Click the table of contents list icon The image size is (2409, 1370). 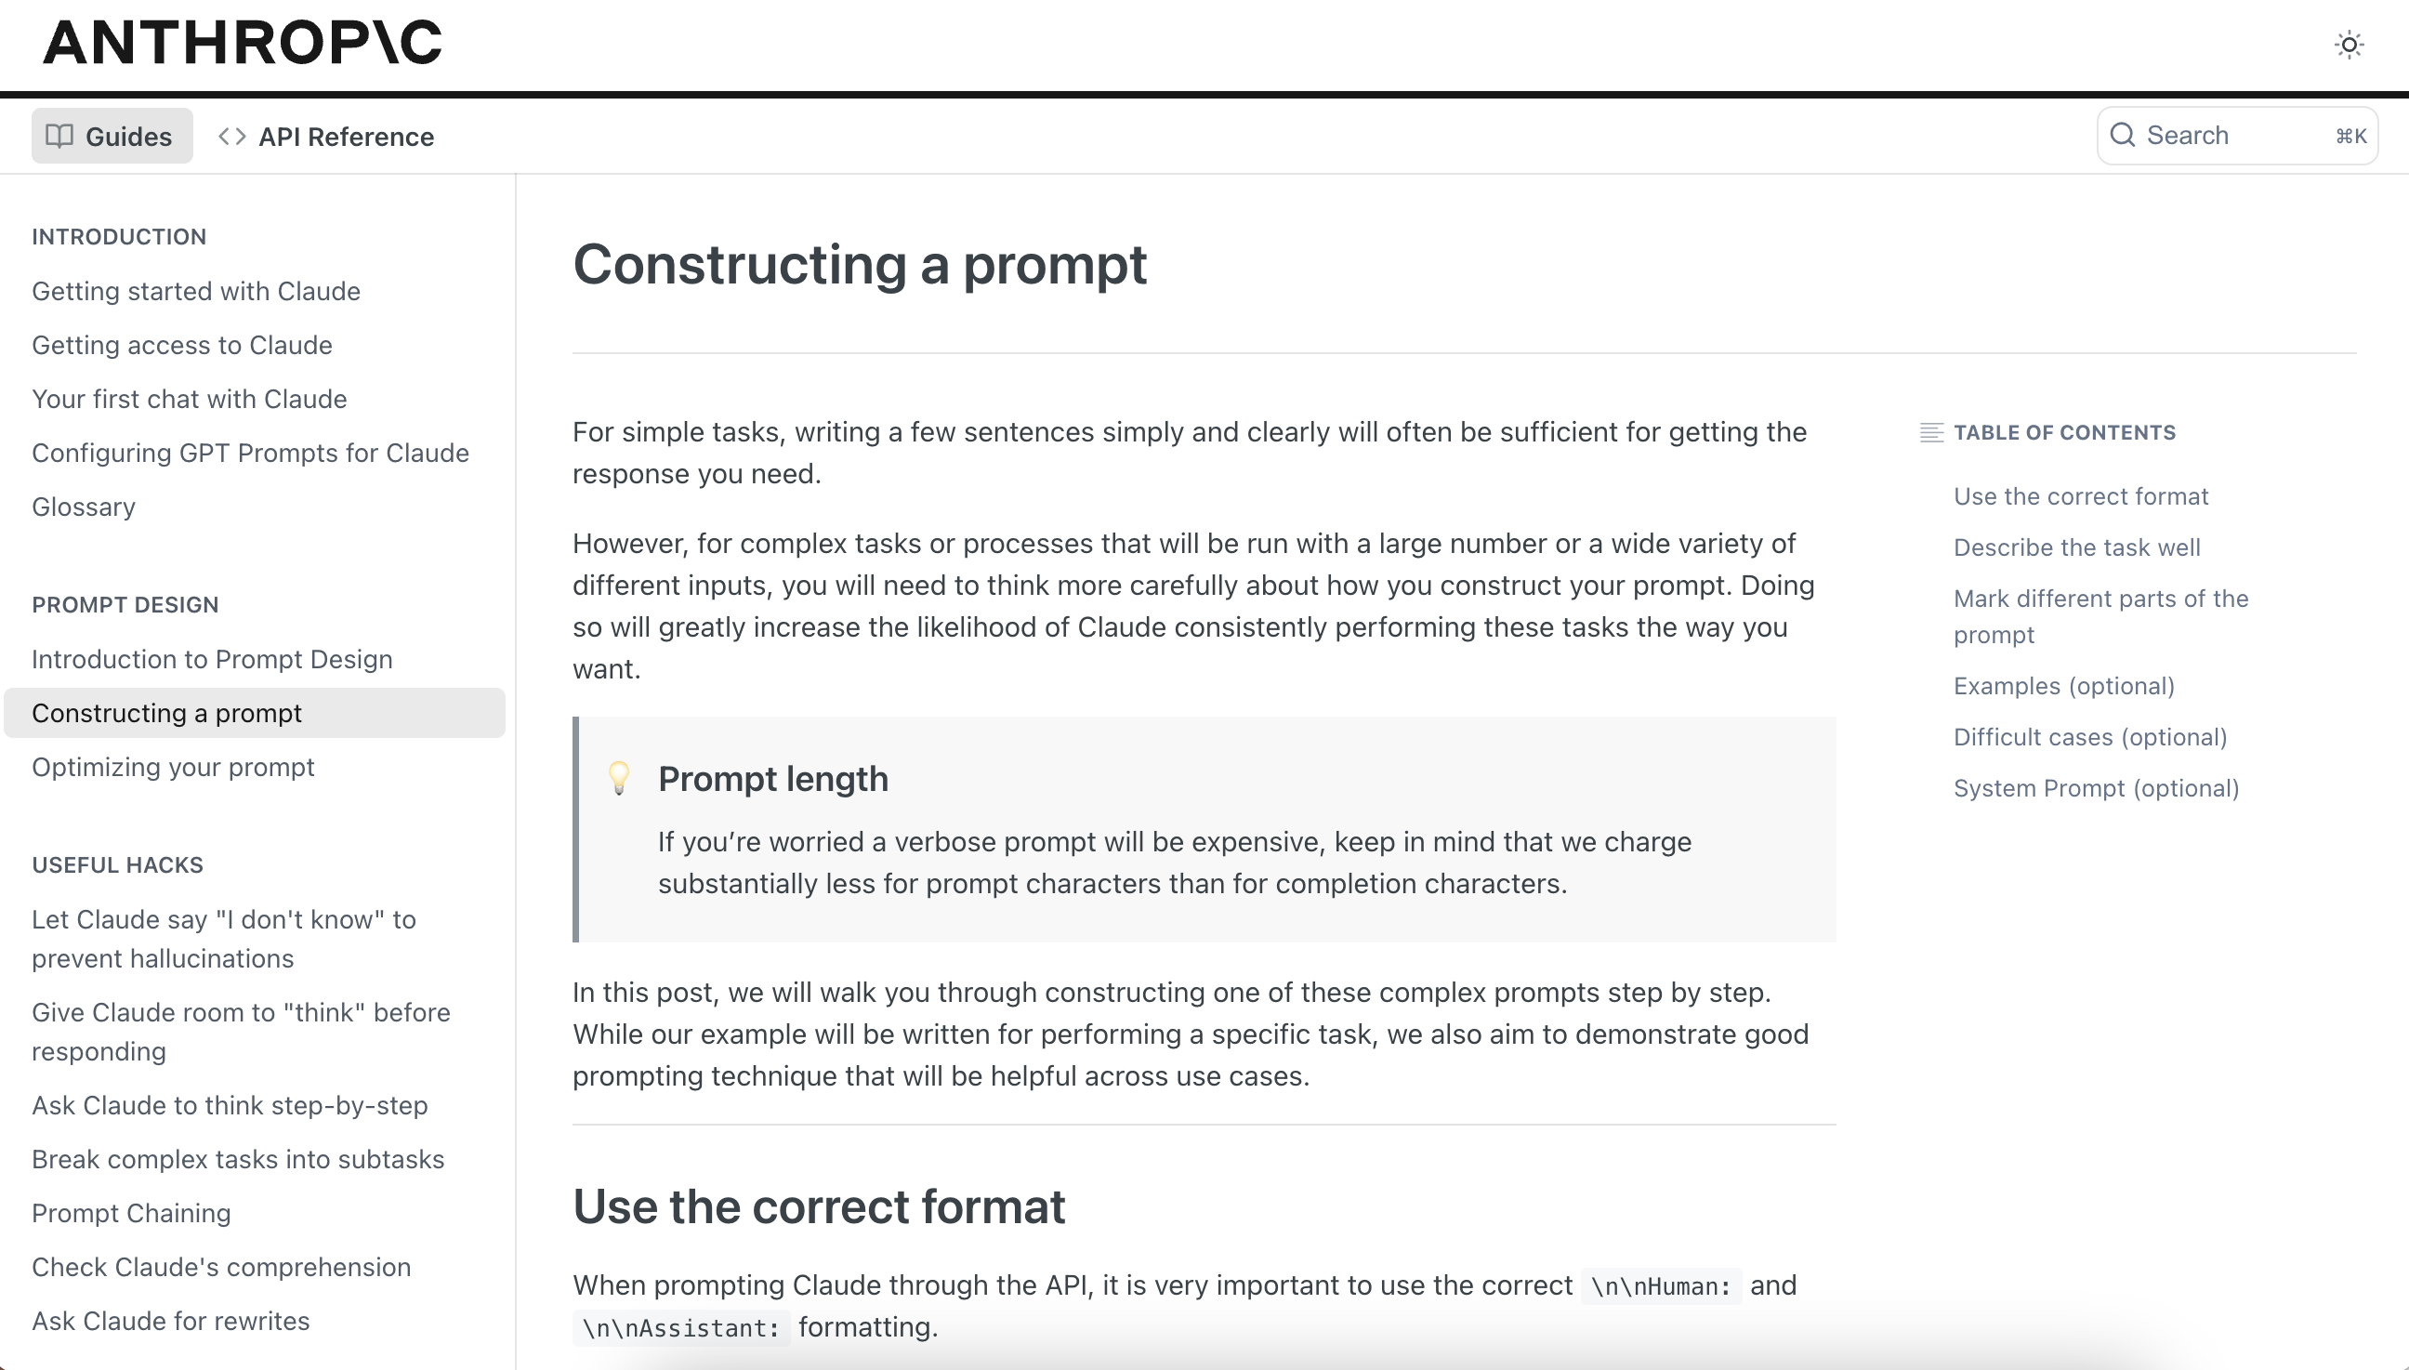coord(1931,430)
